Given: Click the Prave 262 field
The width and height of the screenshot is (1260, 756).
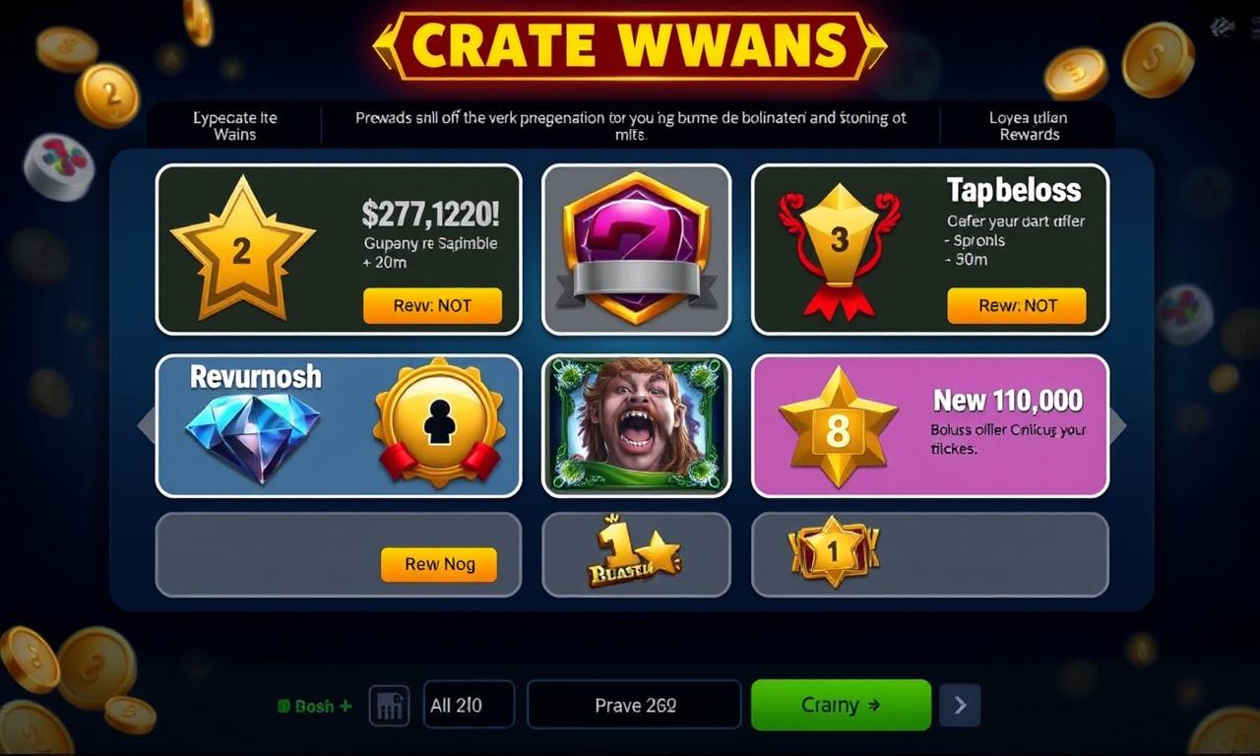Looking at the screenshot, I should point(635,705).
